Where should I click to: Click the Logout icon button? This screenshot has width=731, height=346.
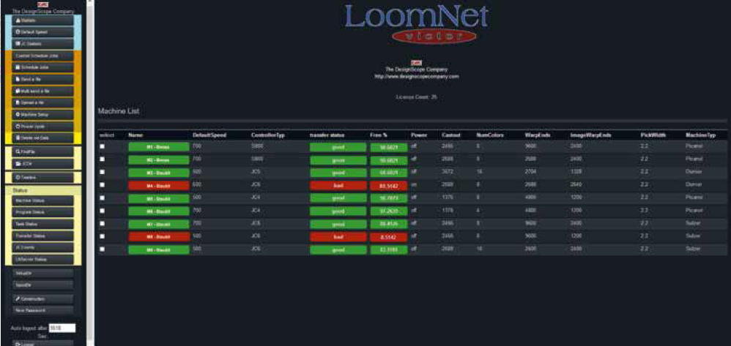(43, 344)
